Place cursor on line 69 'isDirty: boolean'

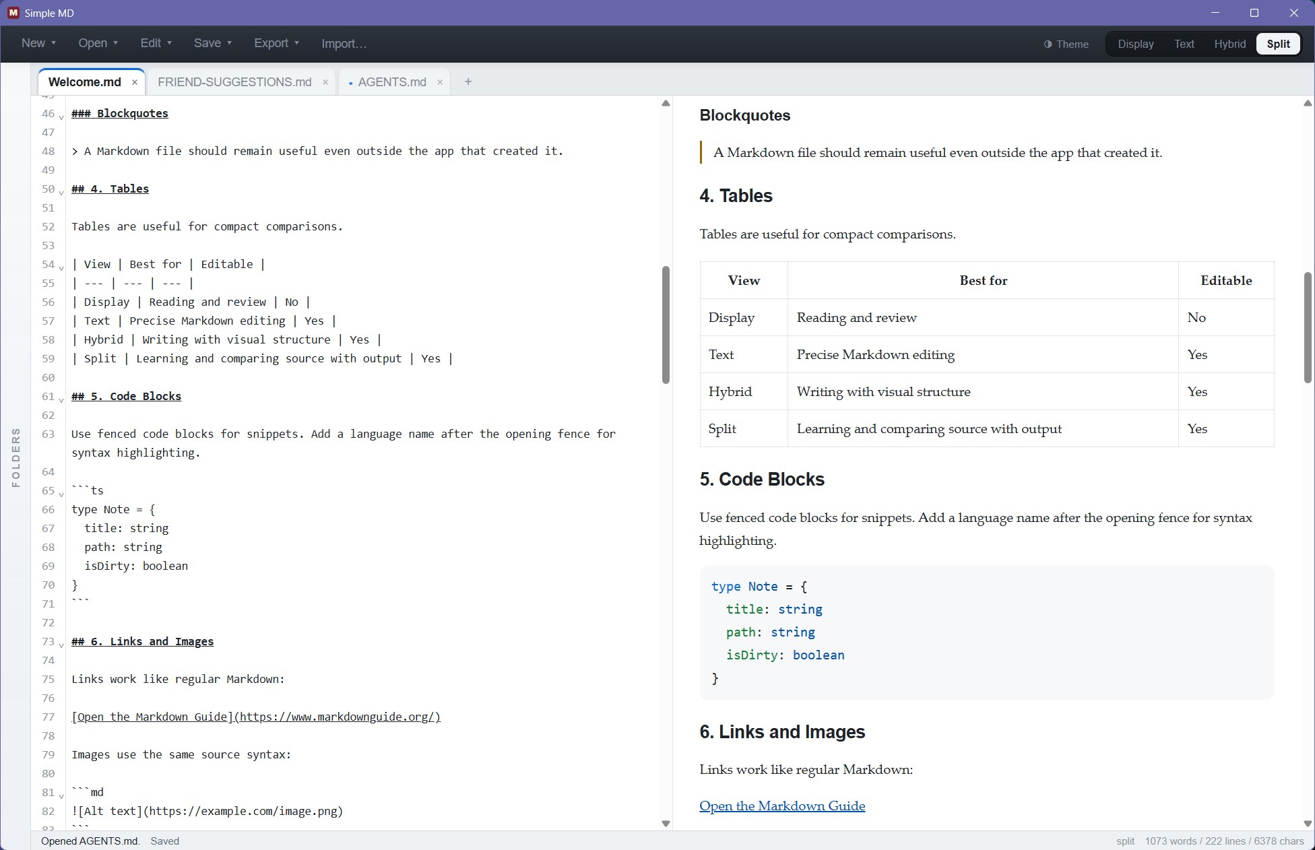(x=136, y=566)
